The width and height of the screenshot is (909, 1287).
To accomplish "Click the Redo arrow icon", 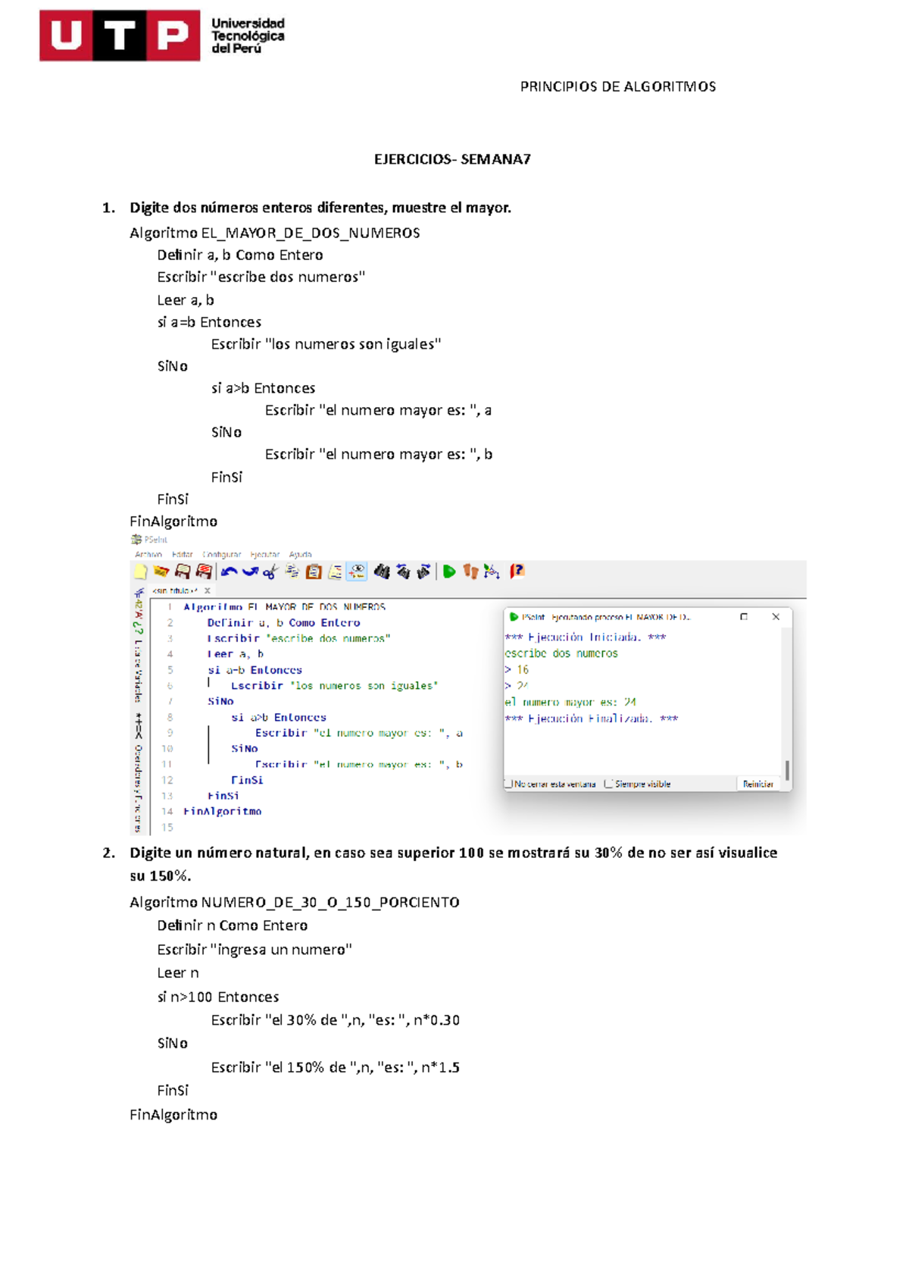I will (x=250, y=571).
